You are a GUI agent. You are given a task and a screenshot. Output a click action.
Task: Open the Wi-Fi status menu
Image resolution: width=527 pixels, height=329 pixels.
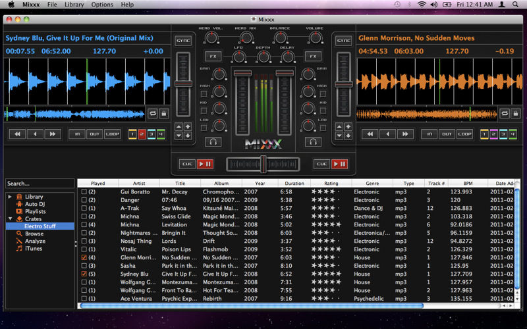tap(422, 5)
